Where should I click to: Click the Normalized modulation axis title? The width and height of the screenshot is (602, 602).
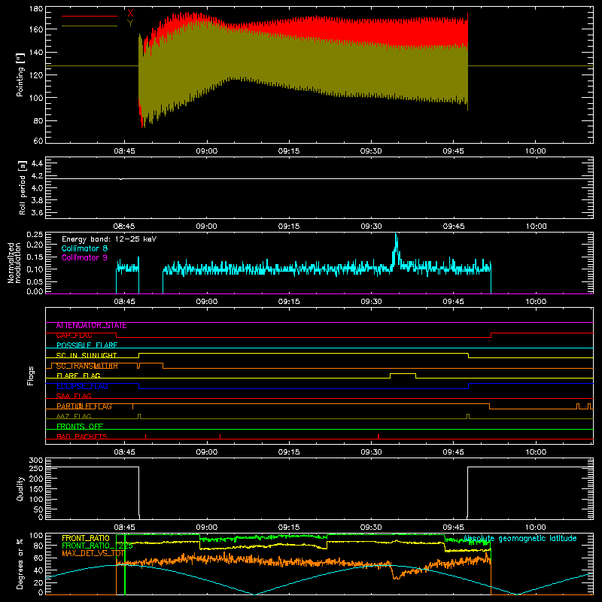coord(14,263)
